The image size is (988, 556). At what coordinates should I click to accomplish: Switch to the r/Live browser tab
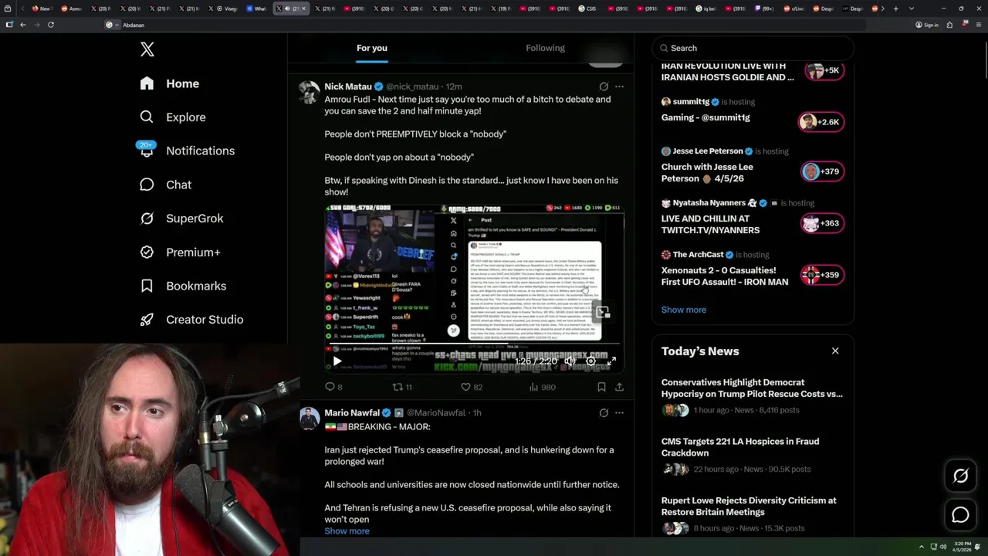(x=794, y=8)
